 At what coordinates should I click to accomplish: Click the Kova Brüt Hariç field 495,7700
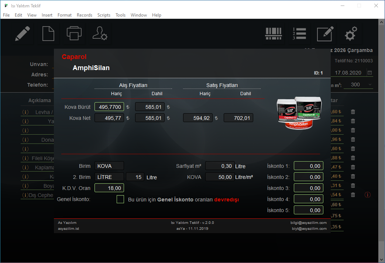coord(109,107)
